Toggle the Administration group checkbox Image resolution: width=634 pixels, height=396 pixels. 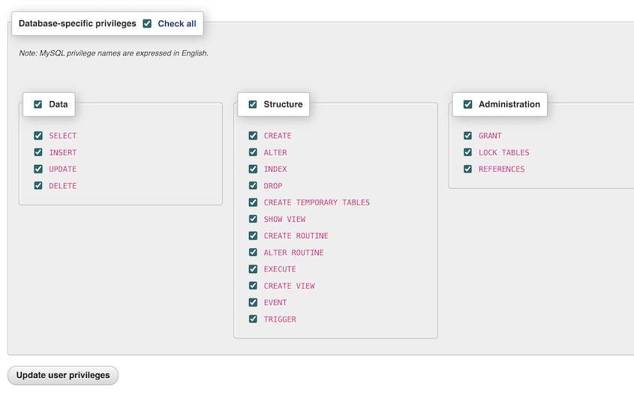pos(468,104)
